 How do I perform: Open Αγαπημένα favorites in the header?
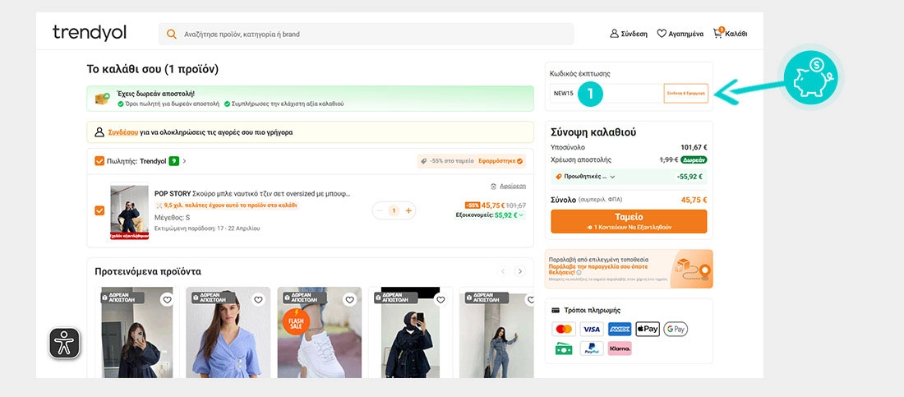pyautogui.click(x=680, y=34)
